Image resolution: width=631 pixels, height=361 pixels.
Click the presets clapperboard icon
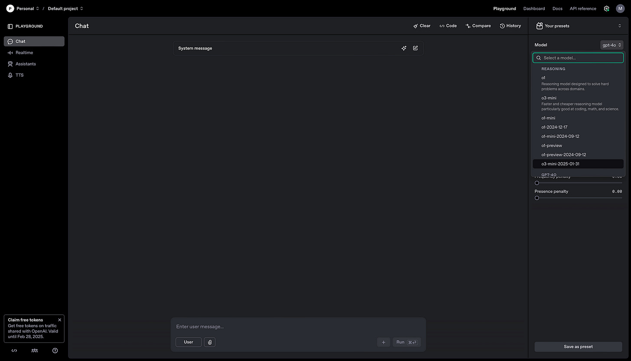coord(540,26)
